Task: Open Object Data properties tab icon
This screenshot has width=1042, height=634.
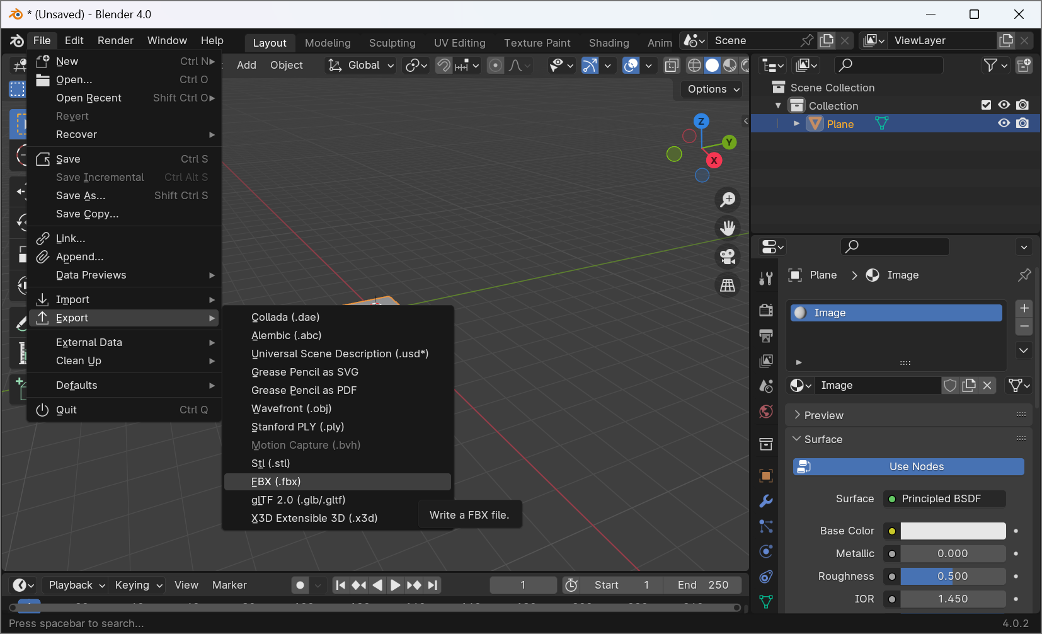Action: pyautogui.click(x=766, y=602)
